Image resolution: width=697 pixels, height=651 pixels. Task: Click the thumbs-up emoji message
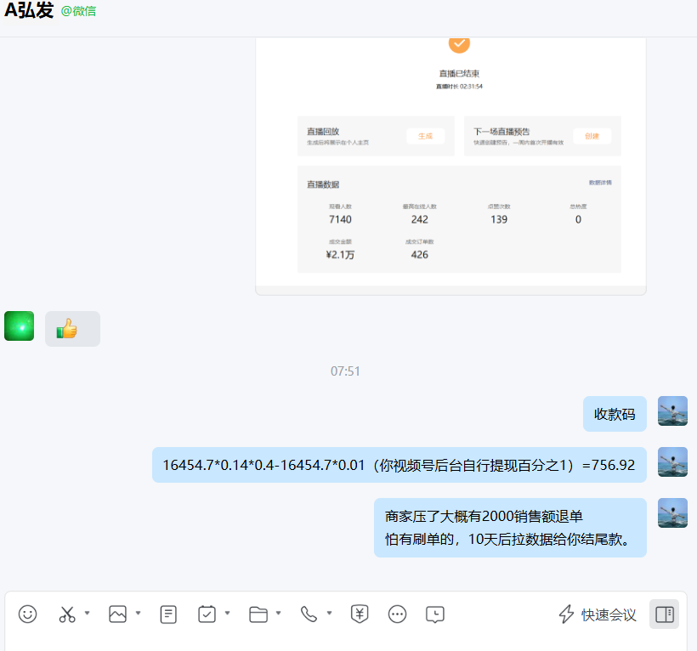click(x=72, y=329)
